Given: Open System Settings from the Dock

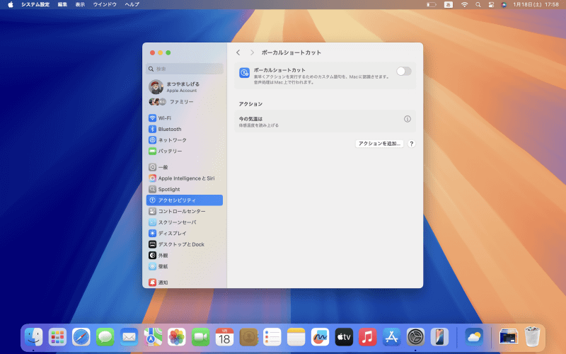Looking at the screenshot, I should click(x=415, y=338).
